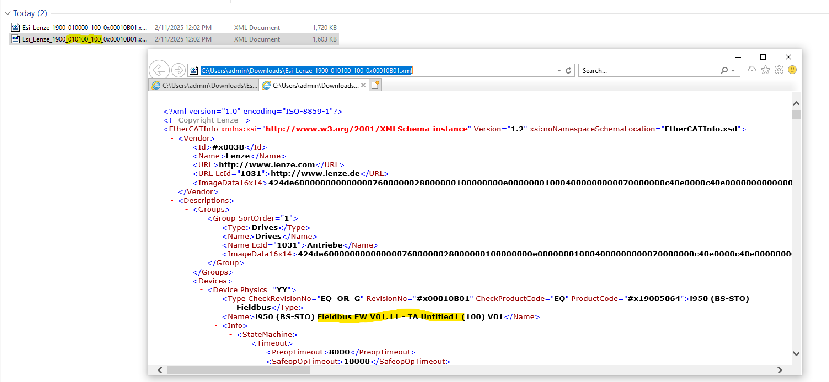829x382 pixels.
Task: Click the horizontal scrollbar thumb
Action: click(x=238, y=370)
